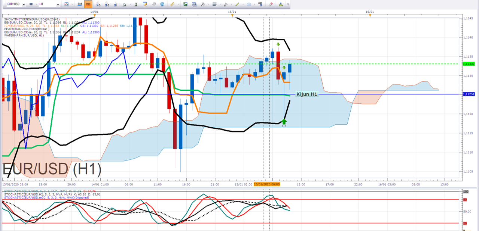479x231 pixels.
Task: Click the Kijun H1 line label
Action: pyautogui.click(x=306, y=94)
